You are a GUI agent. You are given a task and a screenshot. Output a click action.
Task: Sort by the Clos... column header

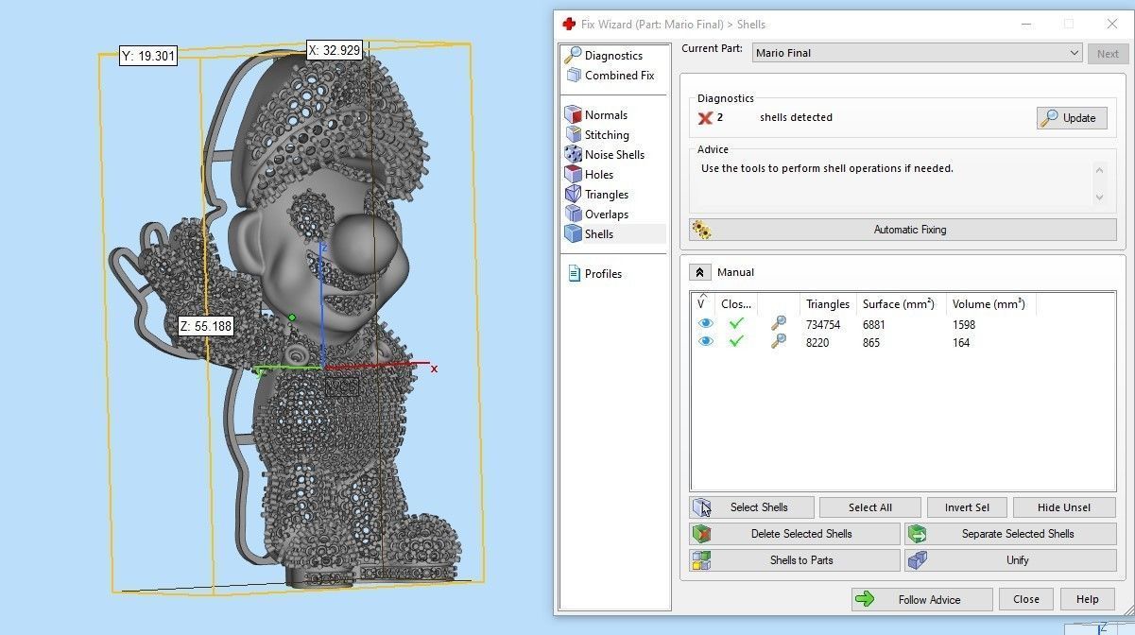coord(736,304)
